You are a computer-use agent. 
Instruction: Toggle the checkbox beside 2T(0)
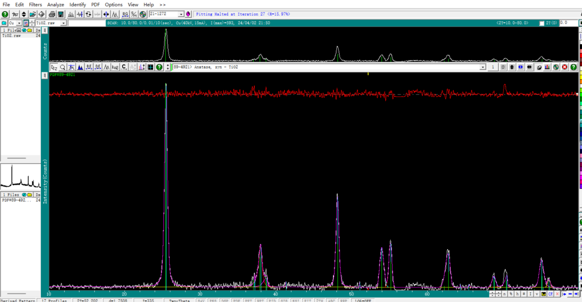[542, 23]
